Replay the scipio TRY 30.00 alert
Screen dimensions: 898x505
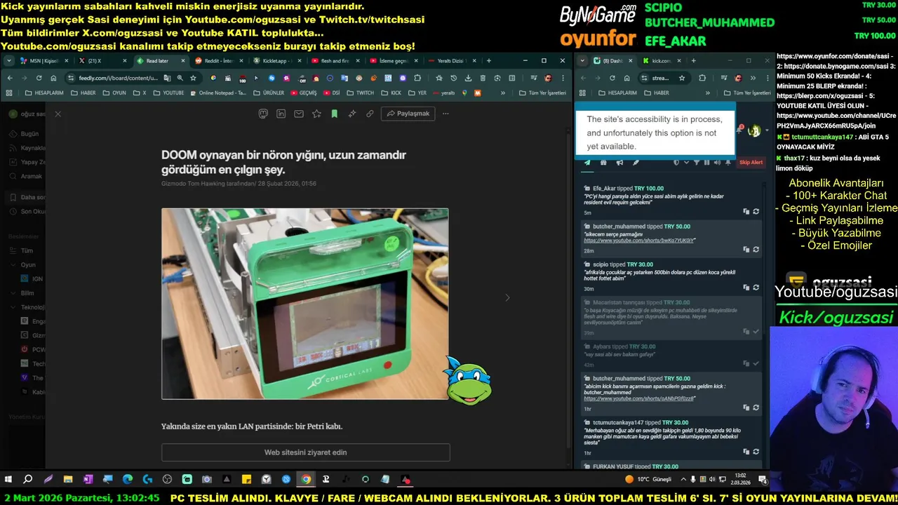(756, 287)
